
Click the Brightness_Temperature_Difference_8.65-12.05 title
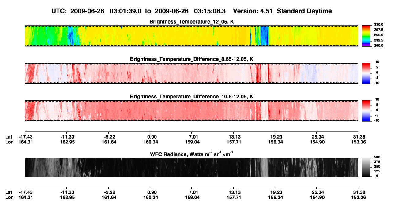pyautogui.click(x=192, y=59)
